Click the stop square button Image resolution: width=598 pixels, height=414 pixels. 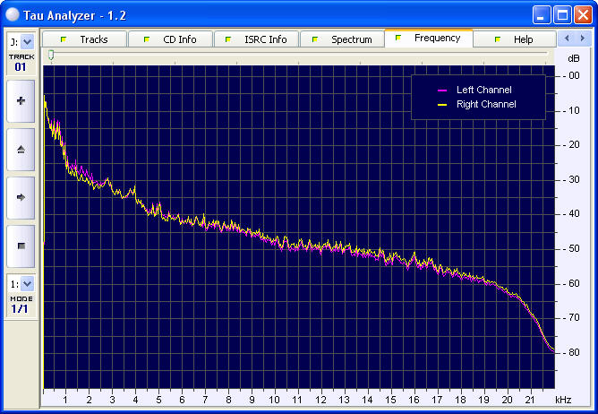click(x=21, y=246)
